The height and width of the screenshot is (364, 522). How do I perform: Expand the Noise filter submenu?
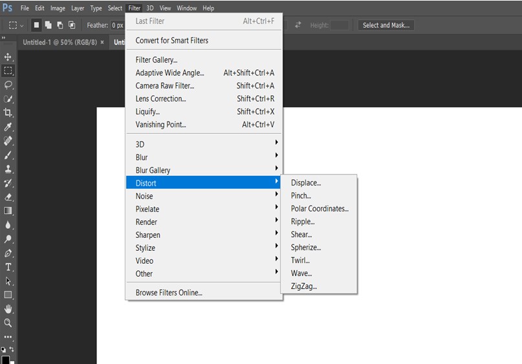(x=203, y=196)
